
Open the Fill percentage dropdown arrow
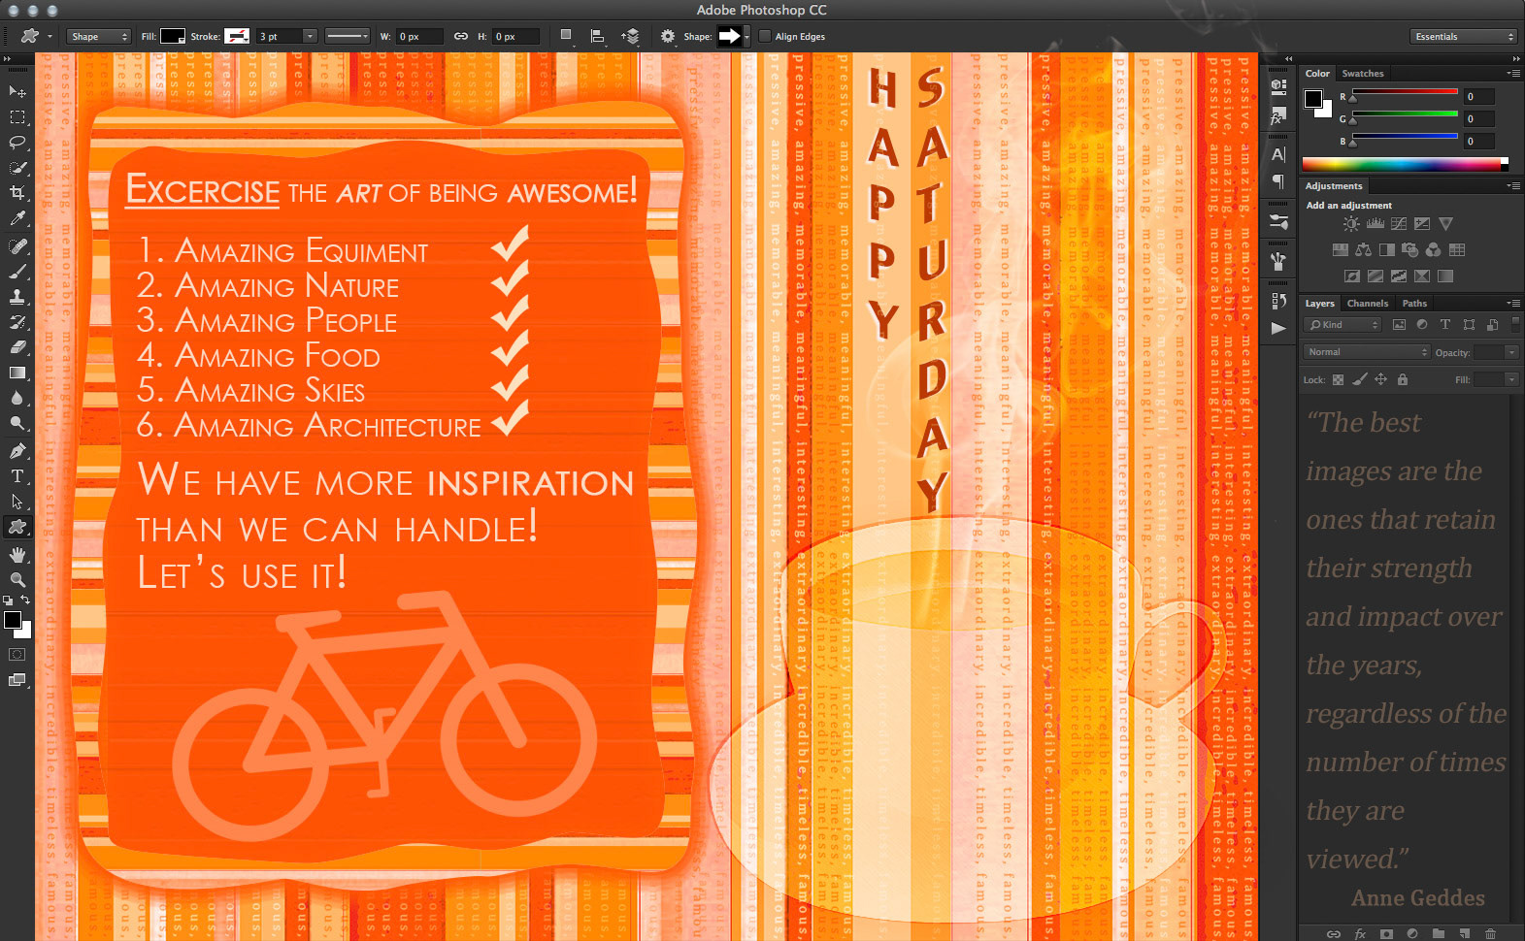1512,379
